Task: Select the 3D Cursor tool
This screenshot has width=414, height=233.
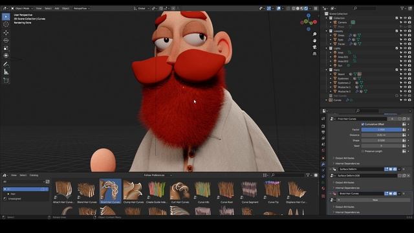Action: pos(6,25)
